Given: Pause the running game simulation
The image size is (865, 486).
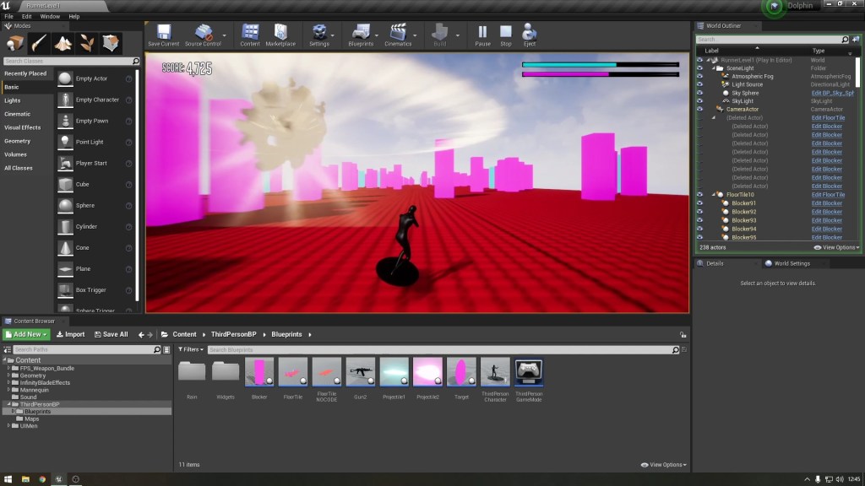Looking at the screenshot, I should (x=482, y=33).
